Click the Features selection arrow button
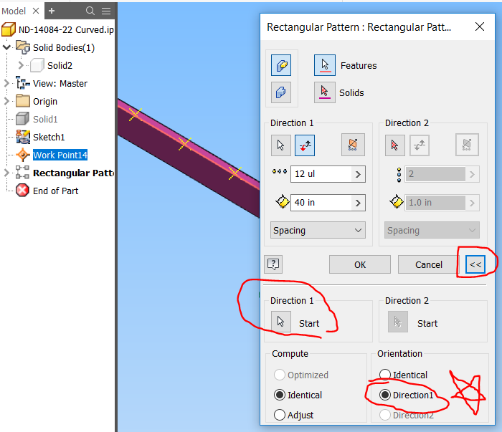The height and width of the screenshot is (432, 502). (325, 65)
